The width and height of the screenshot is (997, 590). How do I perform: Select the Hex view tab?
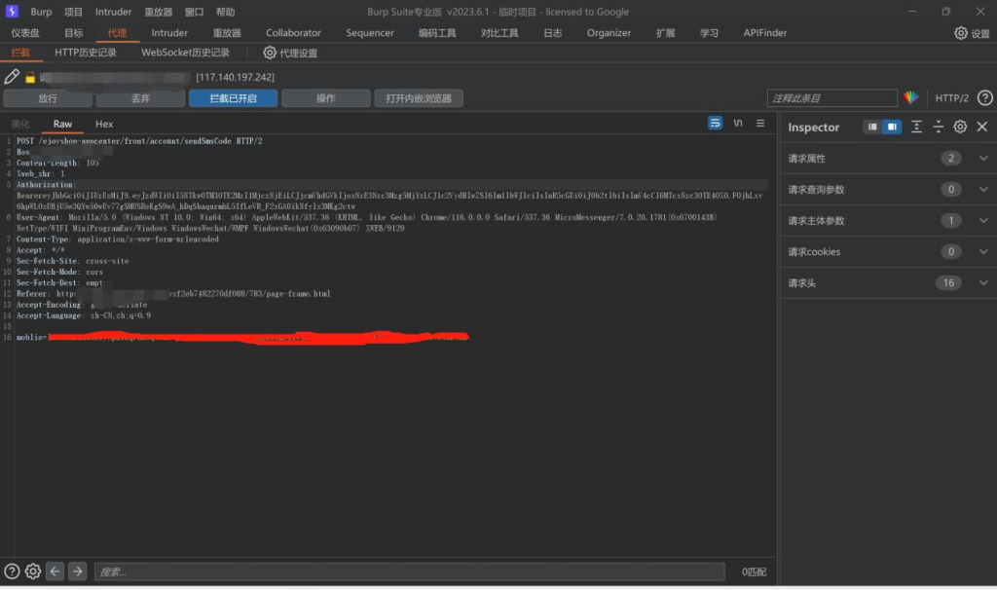[104, 124]
